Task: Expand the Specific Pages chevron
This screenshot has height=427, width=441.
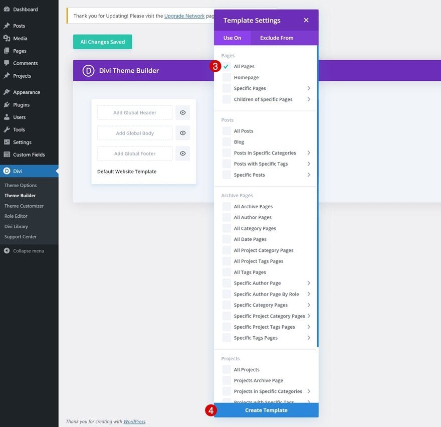Action: click(x=309, y=88)
